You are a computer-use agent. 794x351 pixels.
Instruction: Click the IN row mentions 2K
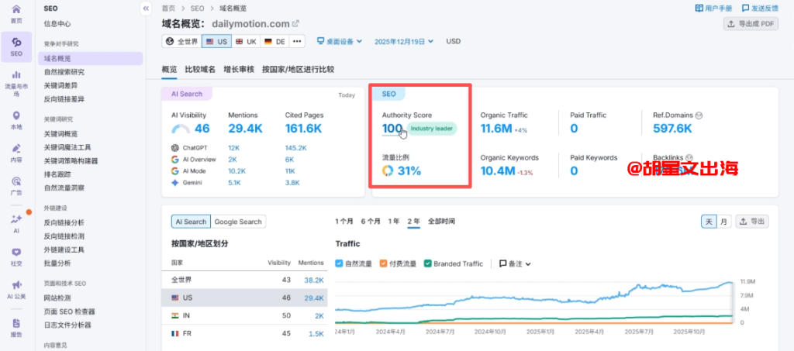(319, 315)
